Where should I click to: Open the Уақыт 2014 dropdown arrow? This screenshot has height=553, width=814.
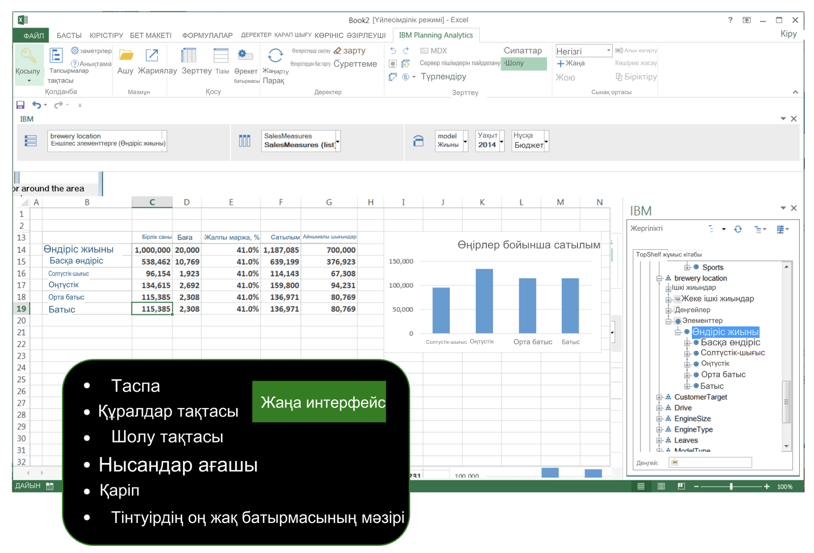[502, 141]
